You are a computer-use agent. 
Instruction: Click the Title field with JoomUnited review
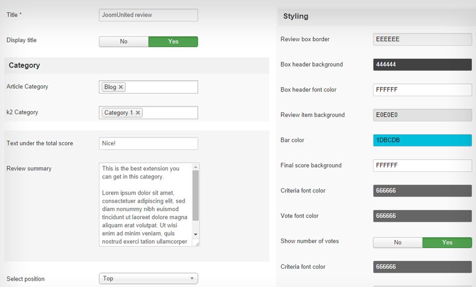149,15
